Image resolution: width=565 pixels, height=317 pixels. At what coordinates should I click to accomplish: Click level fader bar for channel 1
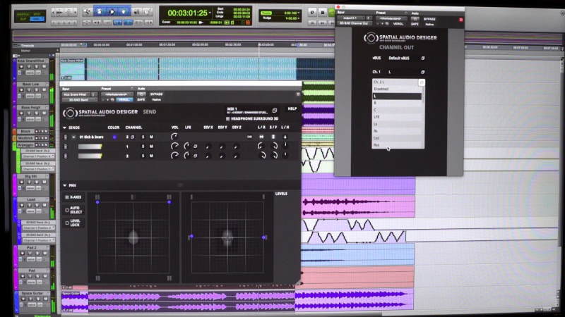pos(90,147)
